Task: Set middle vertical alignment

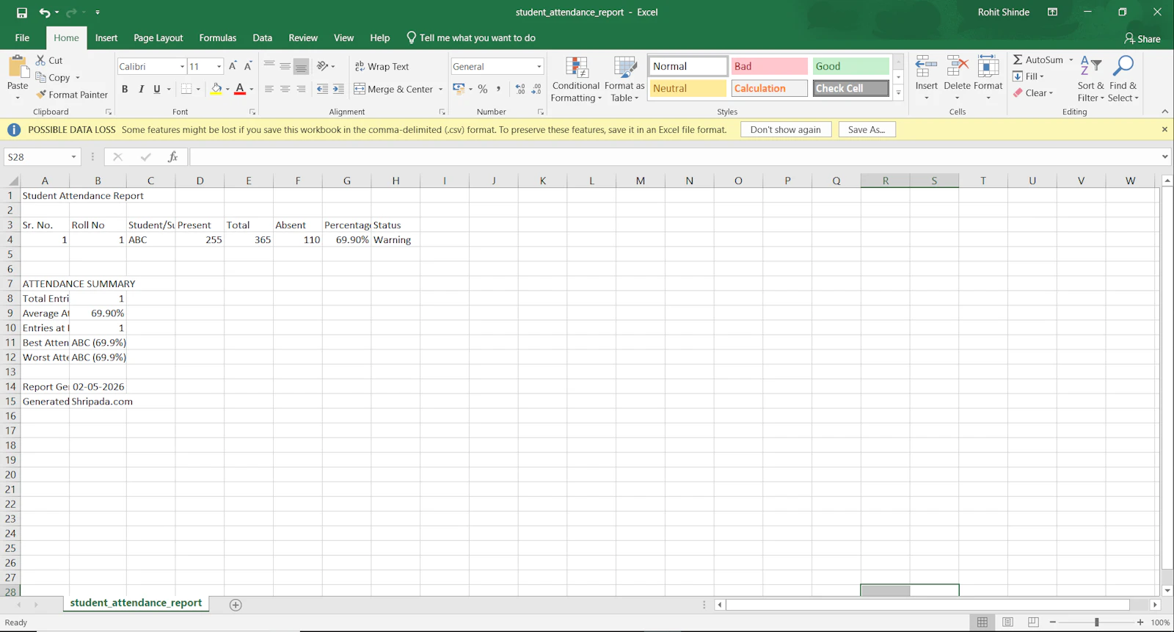Action: [285, 66]
